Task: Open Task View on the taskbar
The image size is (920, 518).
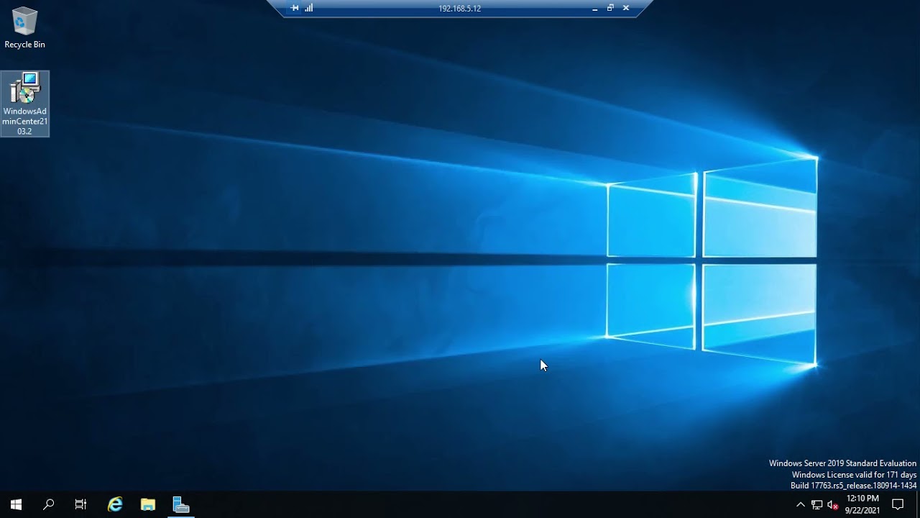Action: point(80,504)
